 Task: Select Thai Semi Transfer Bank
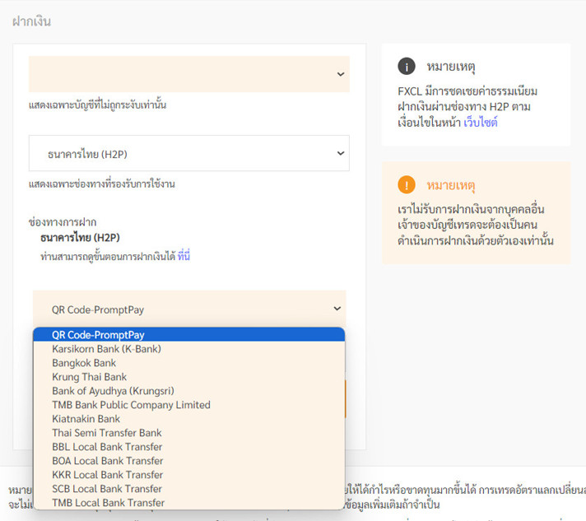point(107,433)
